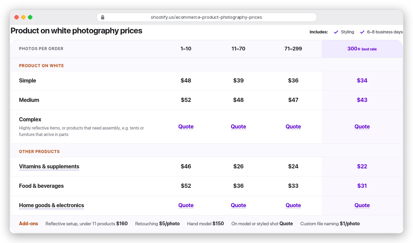Viewport: 413px width, 243px height.
Task: Click the PRODUCT ON WHITE section heading
Action: 42,65
